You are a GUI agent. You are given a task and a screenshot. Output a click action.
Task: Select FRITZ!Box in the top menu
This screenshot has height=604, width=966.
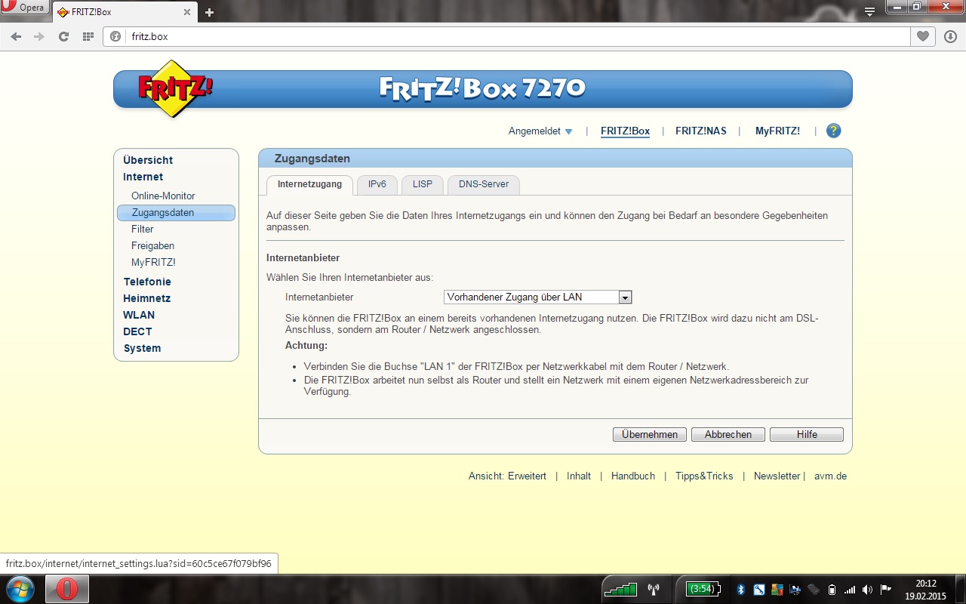[x=625, y=131]
